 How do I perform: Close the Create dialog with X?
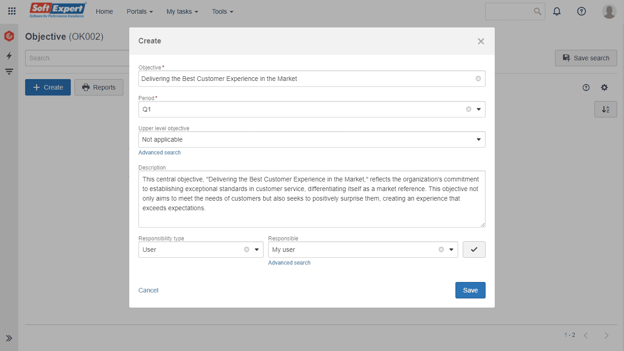pos(481,41)
